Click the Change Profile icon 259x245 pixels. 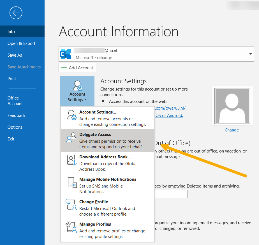pyautogui.click(x=71, y=205)
